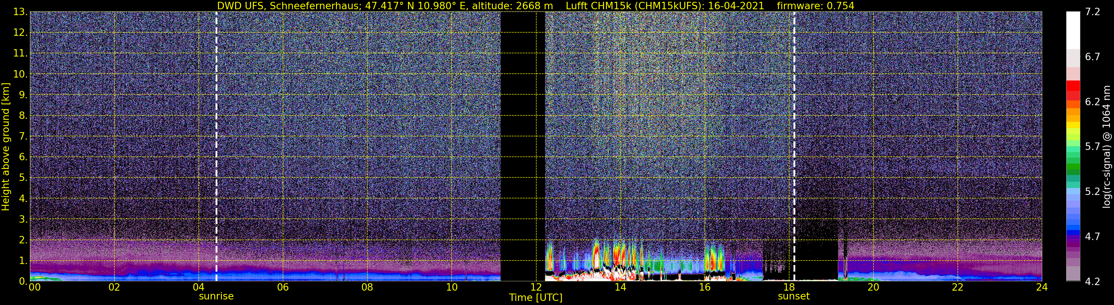Click height axis tick label 12

click(20, 32)
